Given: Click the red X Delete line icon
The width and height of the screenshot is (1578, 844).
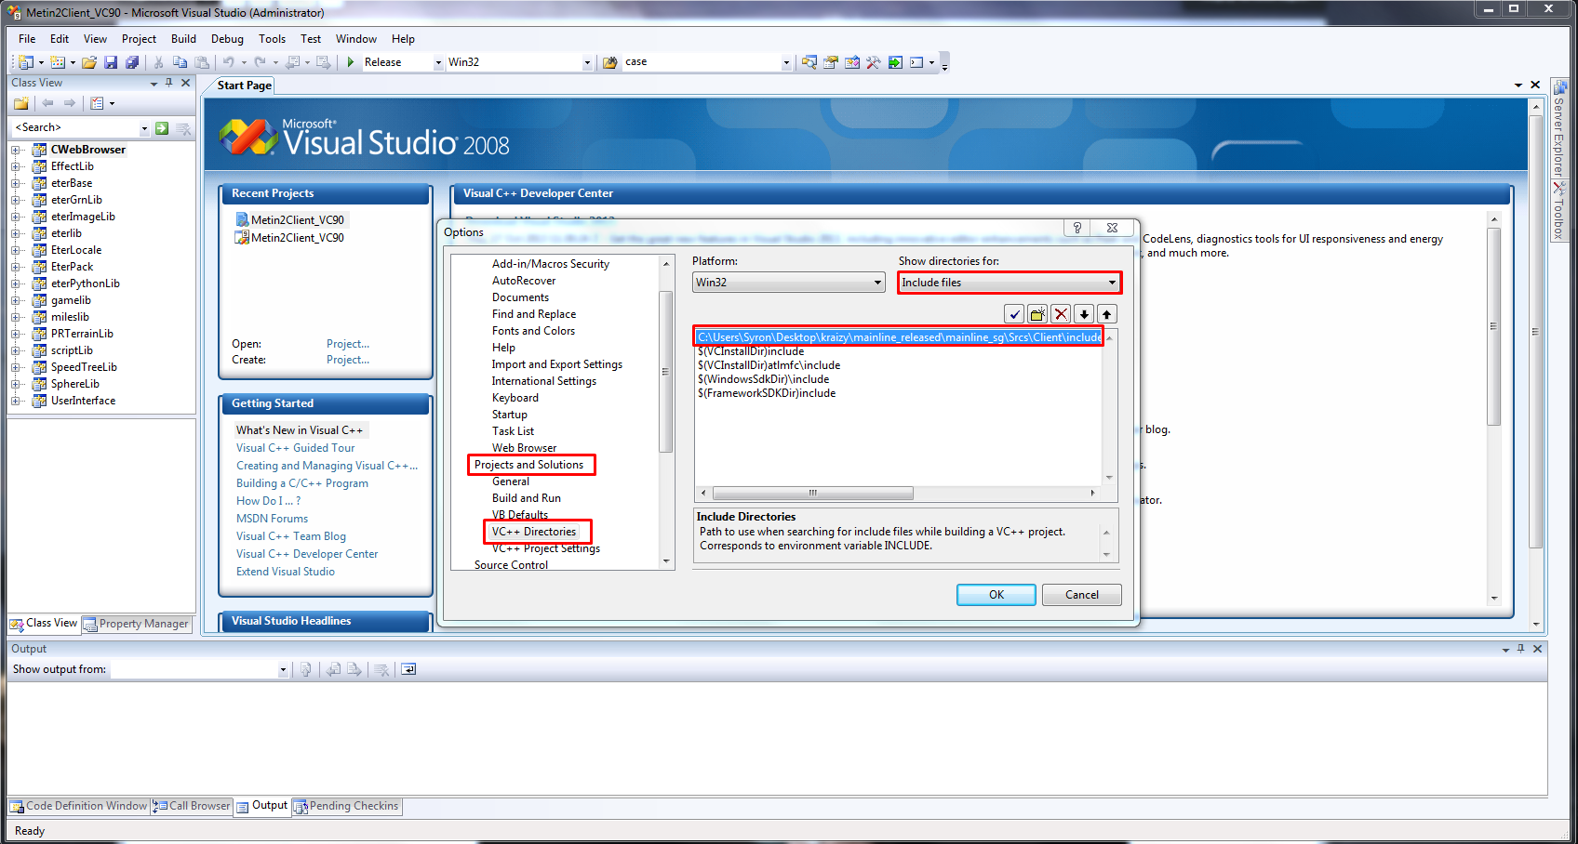Looking at the screenshot, I should tap(1061, 314).
